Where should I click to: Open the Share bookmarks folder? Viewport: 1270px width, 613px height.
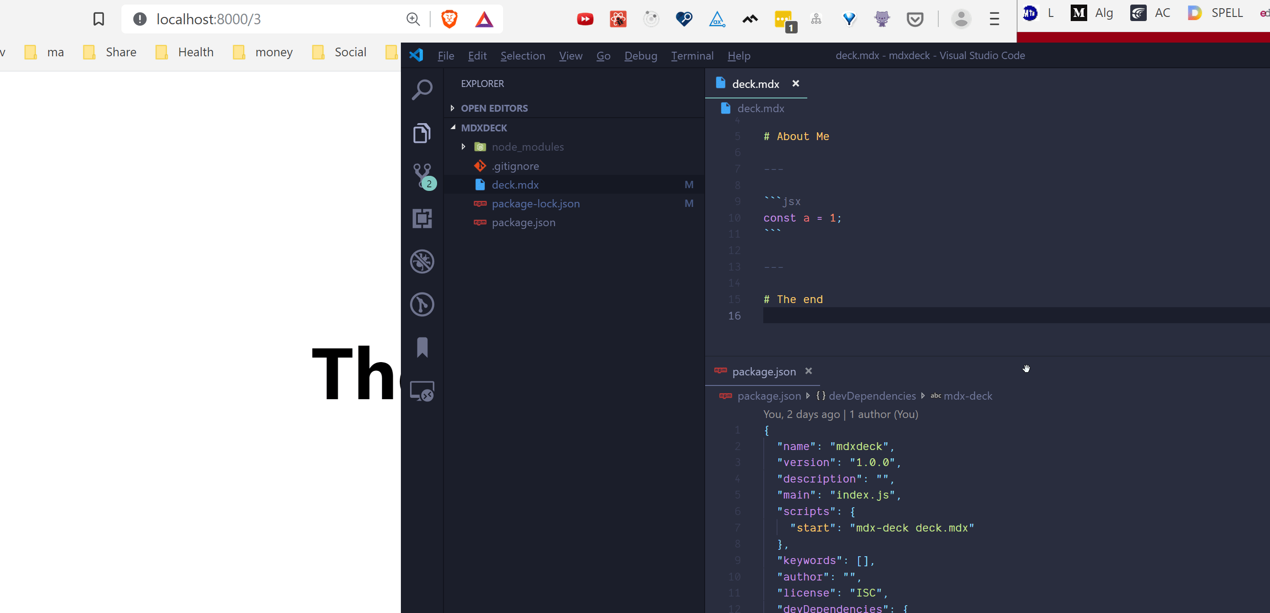pyautogui.click(x=109, y=52)
